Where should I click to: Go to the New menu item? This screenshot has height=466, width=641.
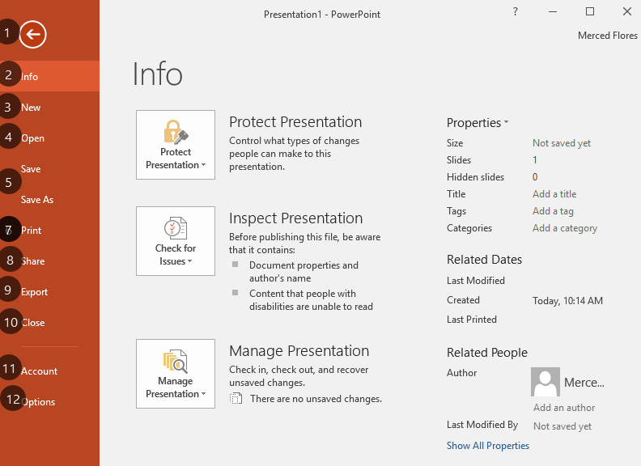click(49, 107)
